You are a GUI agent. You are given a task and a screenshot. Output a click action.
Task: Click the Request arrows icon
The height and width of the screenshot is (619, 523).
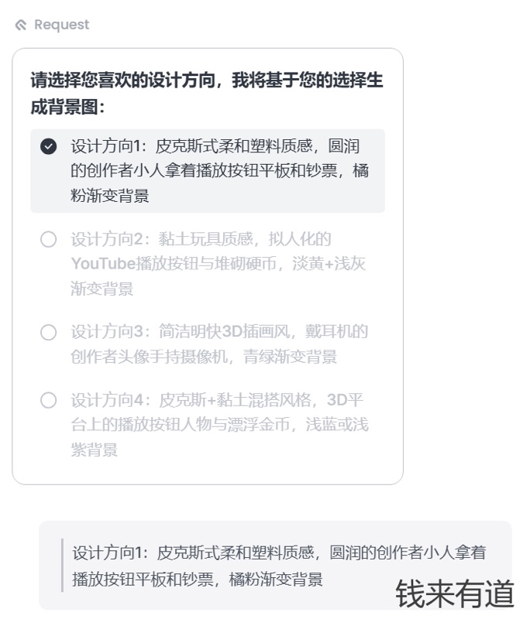point(21,24)
